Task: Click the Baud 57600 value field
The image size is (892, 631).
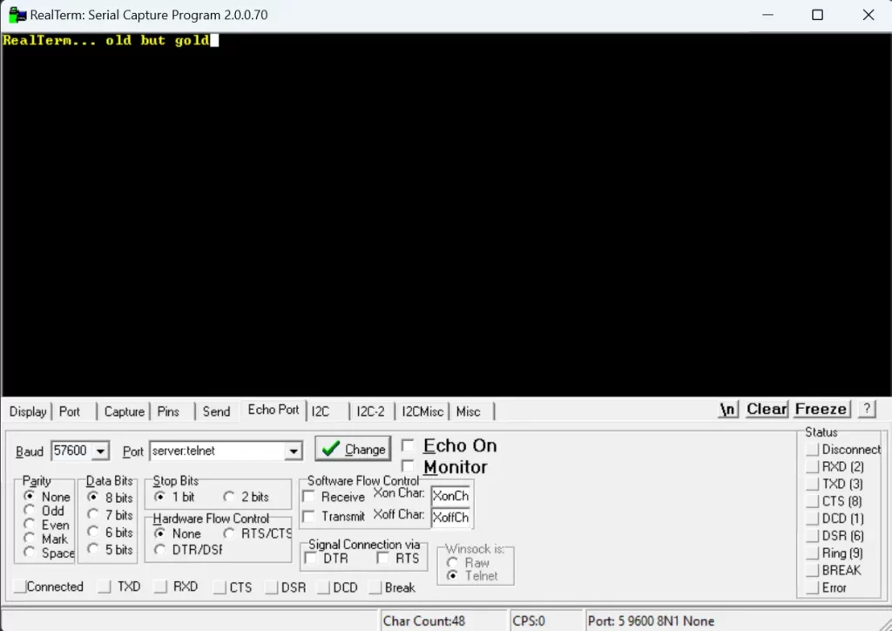Action: 71,451
